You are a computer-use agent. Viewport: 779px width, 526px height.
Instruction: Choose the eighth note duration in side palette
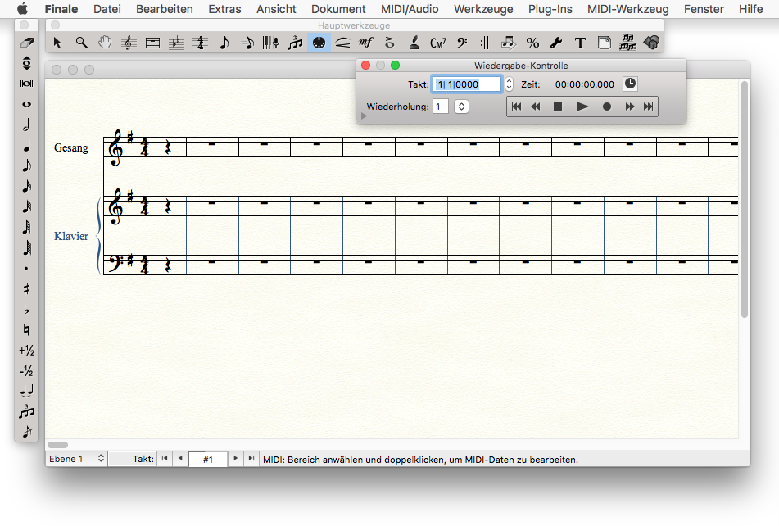27,166
